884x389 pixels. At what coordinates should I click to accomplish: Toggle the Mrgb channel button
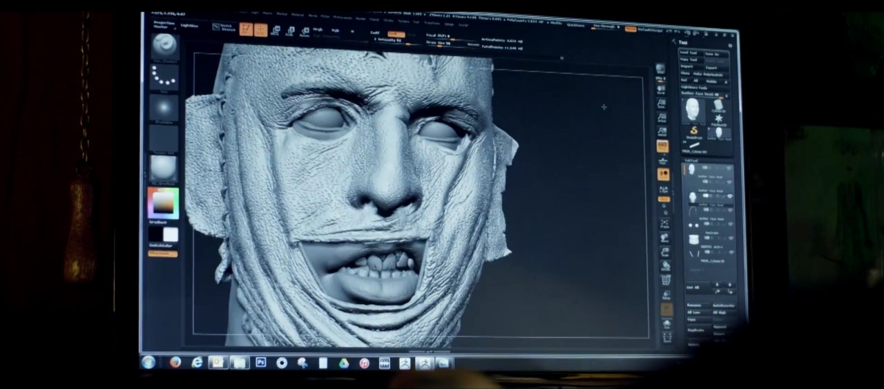tap(318, 30)
